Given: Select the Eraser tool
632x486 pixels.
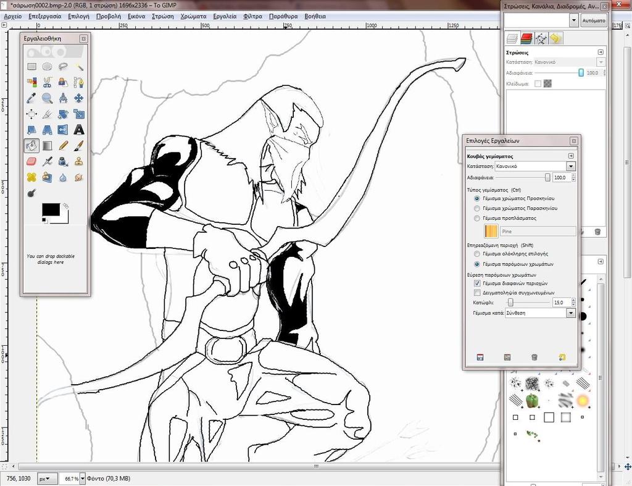Looking at the screenshot, I should coord(32,161).
